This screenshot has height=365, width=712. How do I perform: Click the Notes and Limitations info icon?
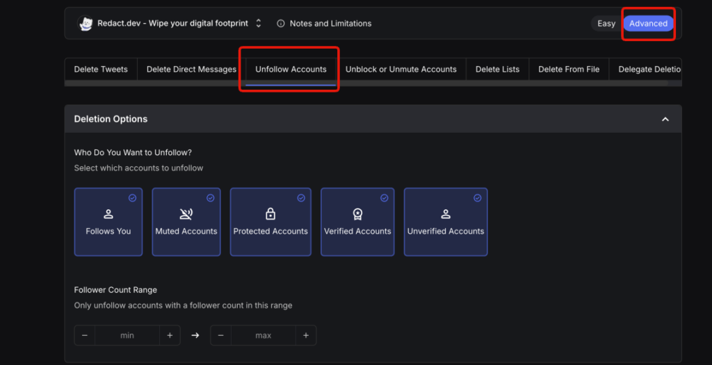[x=281, y=23]
